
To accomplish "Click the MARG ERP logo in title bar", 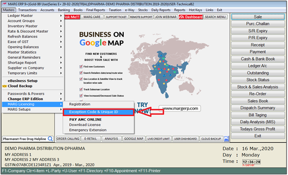I will 4,4.
